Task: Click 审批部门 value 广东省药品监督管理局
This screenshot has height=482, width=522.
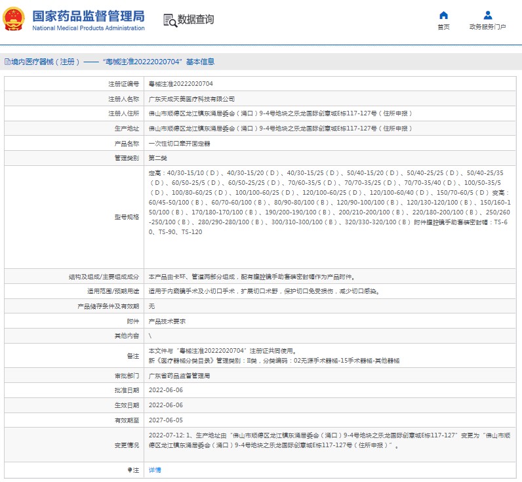Action: click(179, 376)
